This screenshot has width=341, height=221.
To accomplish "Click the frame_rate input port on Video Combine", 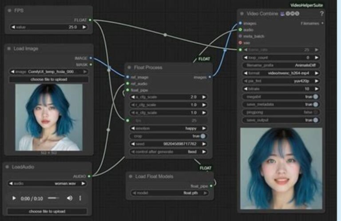I will coord(240,50).
